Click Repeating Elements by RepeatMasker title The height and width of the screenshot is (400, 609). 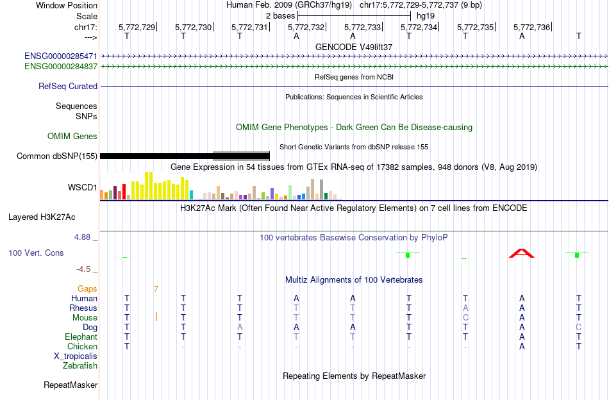[x=354, y=376]
